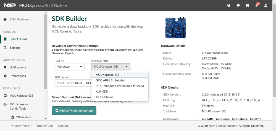Click the sidebar scroll down arrow
The height and width of the screenshot is (131, 276).
pos(45,118)
